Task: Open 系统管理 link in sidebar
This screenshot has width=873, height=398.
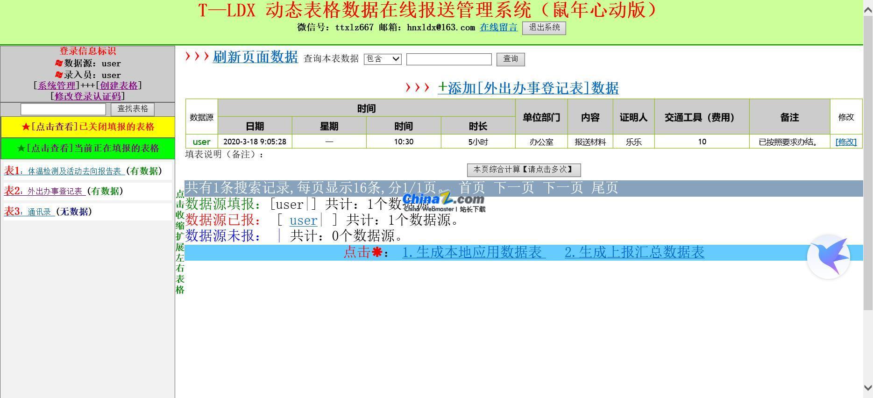Action: click(x=57, y=85)
